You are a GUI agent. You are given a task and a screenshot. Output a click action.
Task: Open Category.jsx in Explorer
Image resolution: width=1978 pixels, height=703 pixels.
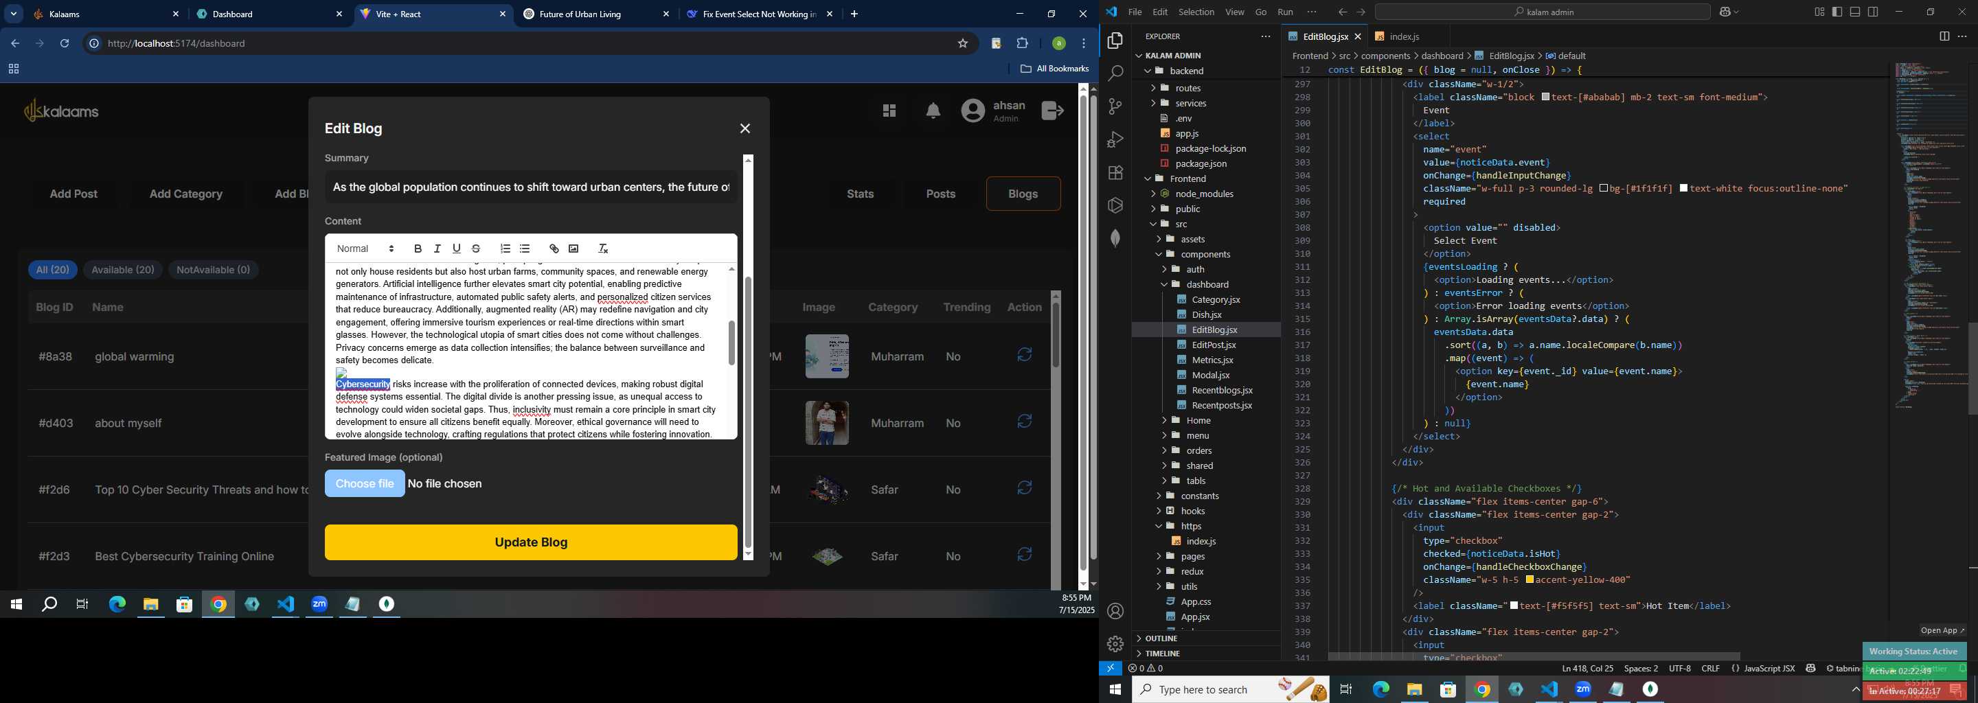[x=1216, y=300]
